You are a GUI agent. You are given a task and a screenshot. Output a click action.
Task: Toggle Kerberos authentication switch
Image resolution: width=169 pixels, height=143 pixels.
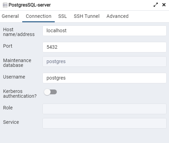pos(50,92)
